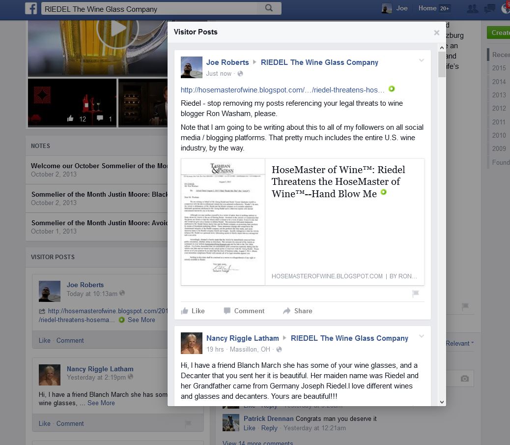This screenshot has width=510, height=445.
Task: Click the VISITOR POSTS section header
Action: pos(53,257)
